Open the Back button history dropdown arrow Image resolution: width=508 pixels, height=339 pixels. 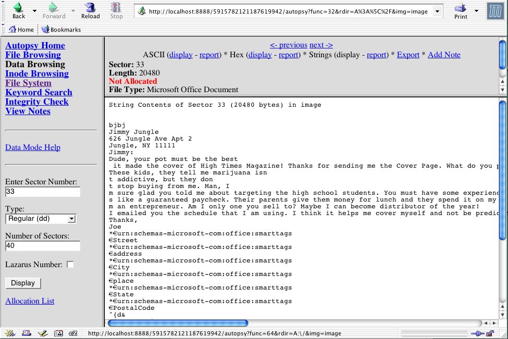(x=34, y=10)
